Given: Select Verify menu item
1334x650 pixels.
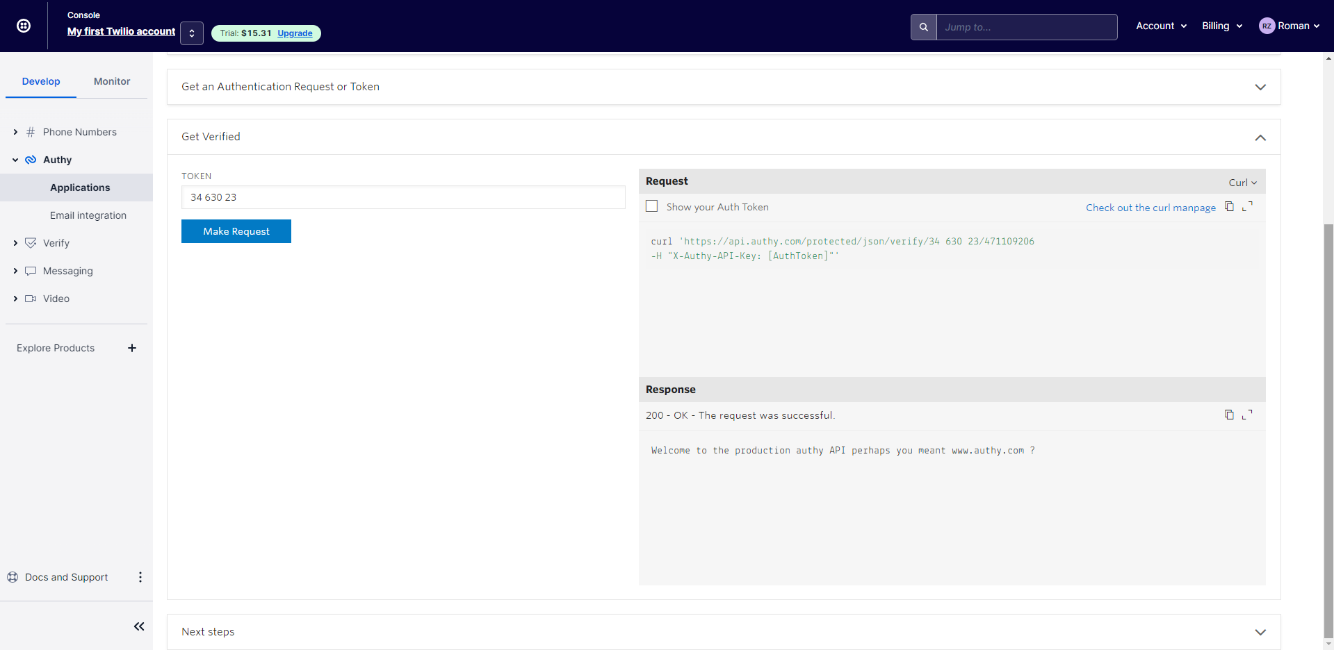Looking at the screenshot, I should coord(56,243).
